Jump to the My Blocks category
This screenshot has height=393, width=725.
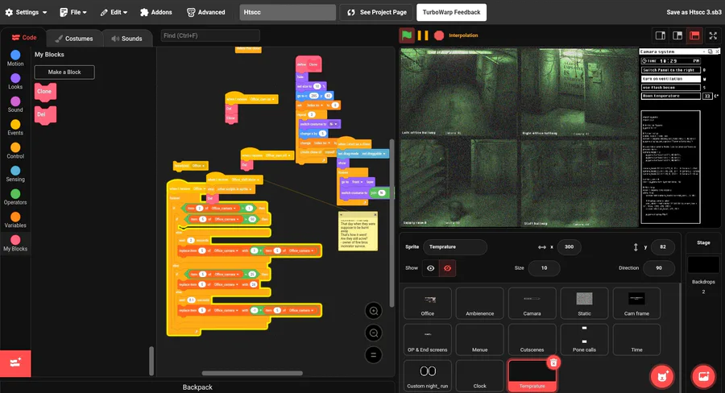tap(15, 243)
